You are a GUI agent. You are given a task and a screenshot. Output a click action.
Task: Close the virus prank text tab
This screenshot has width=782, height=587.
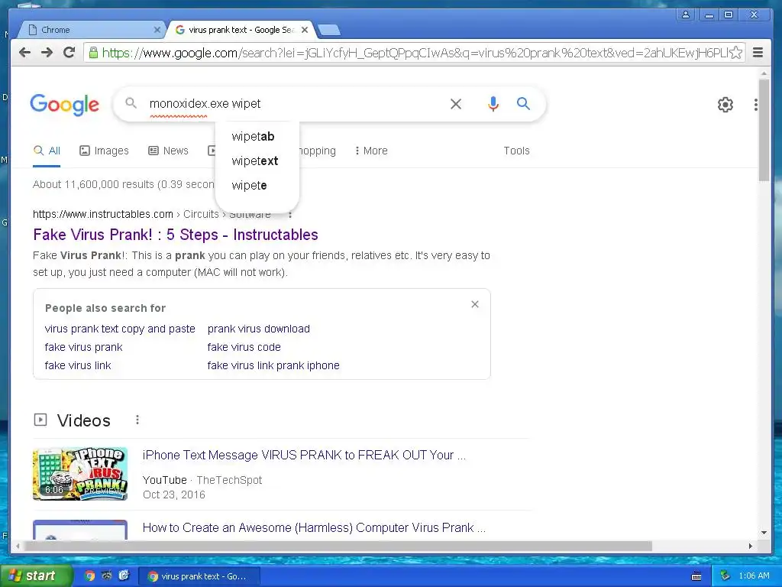(x=305, y=30)
